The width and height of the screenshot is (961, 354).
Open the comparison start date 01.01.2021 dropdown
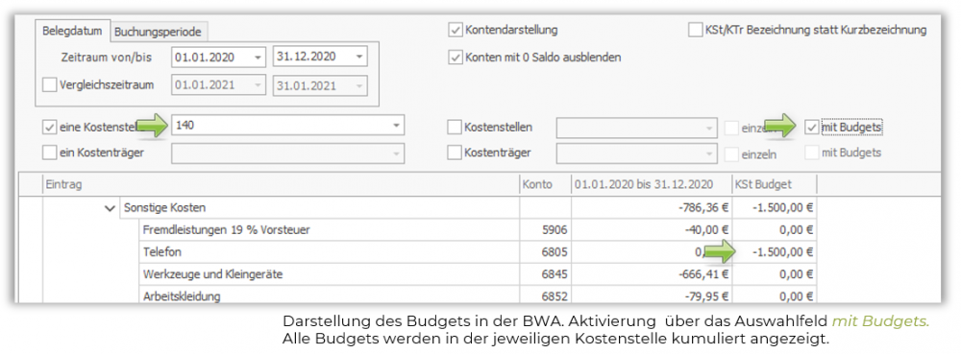pyautogui.click(x=257, y=85)
